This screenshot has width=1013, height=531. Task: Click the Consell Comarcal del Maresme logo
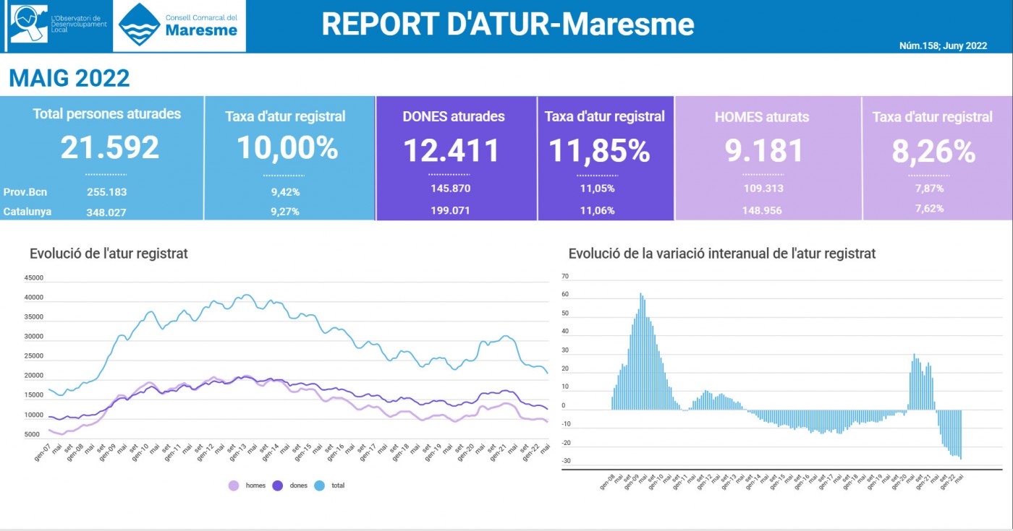click(x=179, y=25)
